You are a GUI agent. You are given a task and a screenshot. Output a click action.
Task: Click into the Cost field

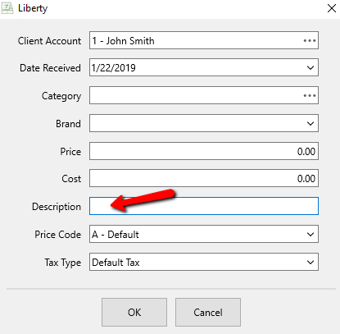[x=204, y=178]
